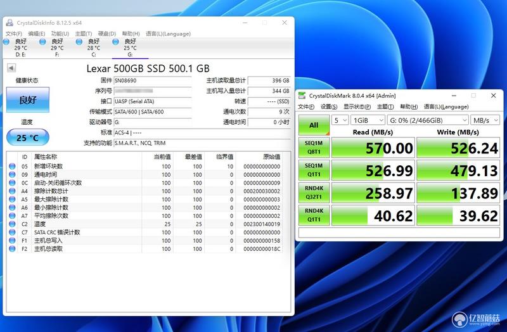Click status orb for attribute 05
This screenshot has width=507, height=332.
pyautogui.click(x=12, y=166)
